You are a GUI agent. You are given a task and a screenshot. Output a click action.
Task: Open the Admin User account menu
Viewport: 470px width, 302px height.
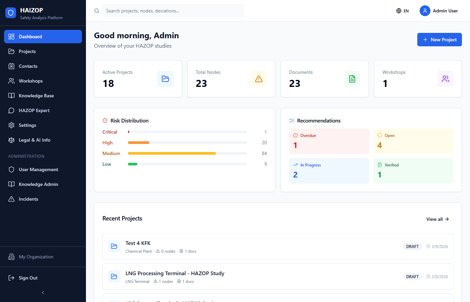pyautogui.click(x=439, y=11)
